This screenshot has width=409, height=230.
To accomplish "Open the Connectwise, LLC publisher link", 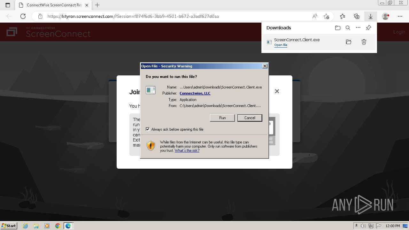I will click(195, 93).
